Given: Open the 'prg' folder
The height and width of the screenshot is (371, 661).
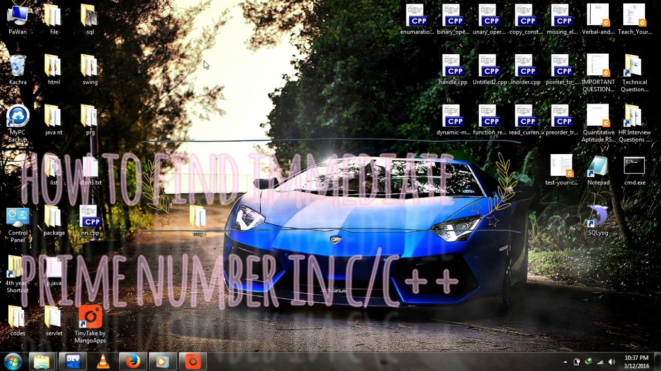Looking at the screenshot, I should [x=90, y=120].
